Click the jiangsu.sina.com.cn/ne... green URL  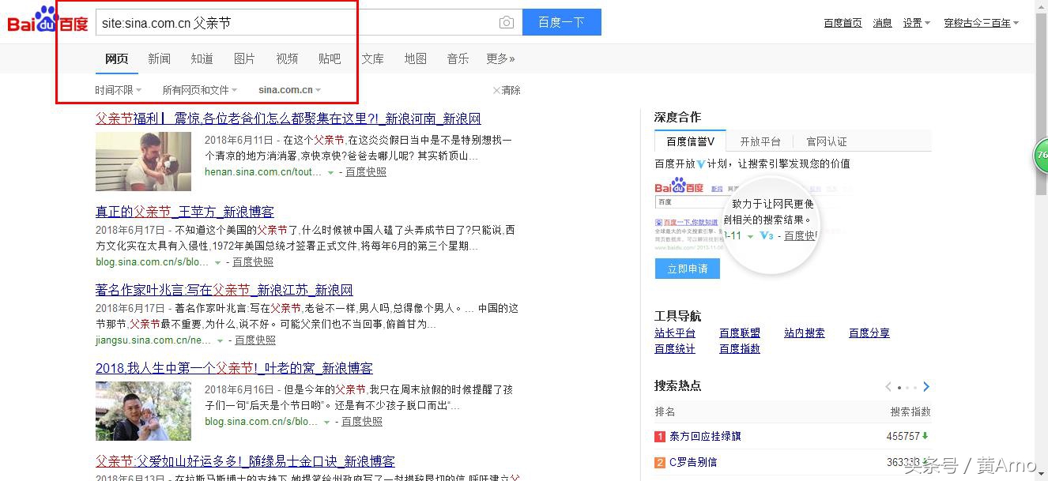(x=153, y=340)
